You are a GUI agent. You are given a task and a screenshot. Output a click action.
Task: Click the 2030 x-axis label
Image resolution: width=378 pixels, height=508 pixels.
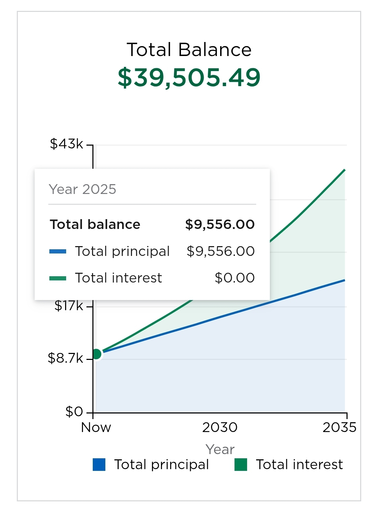tap(220, 427)
